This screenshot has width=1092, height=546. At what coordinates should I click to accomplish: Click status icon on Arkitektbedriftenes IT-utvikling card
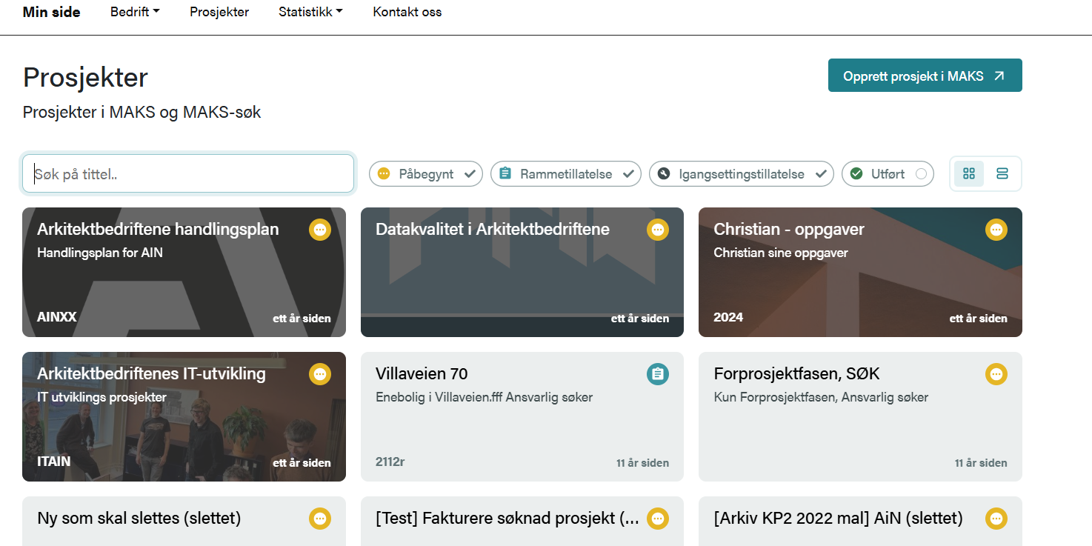point(320,374)
